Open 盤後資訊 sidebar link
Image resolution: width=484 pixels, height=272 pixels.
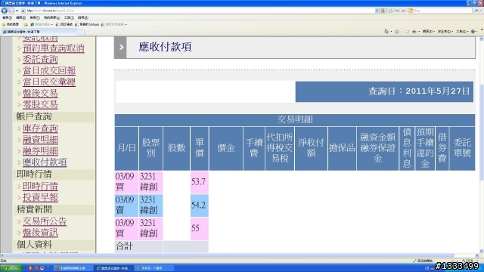(x=40, y=233)
